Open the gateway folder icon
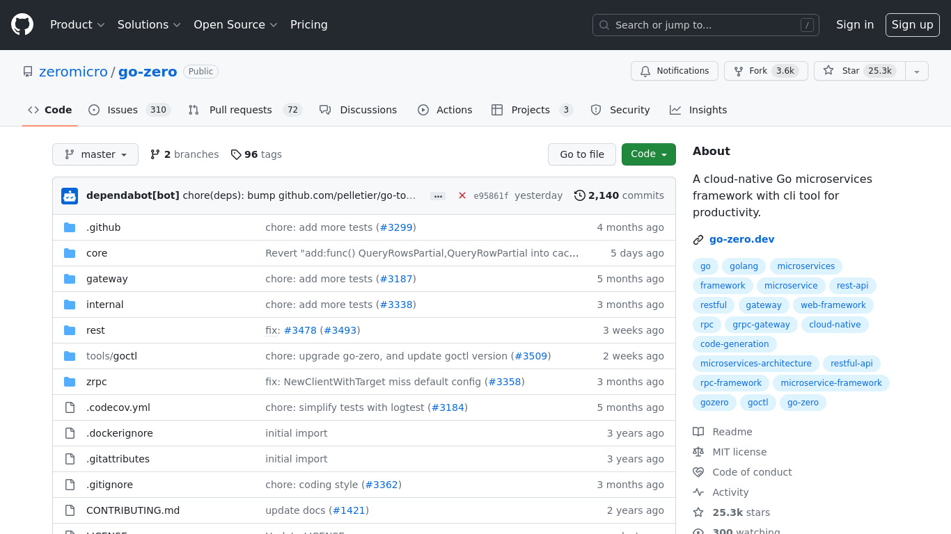Viewport: 951px width, 534px height. [70, 279]
